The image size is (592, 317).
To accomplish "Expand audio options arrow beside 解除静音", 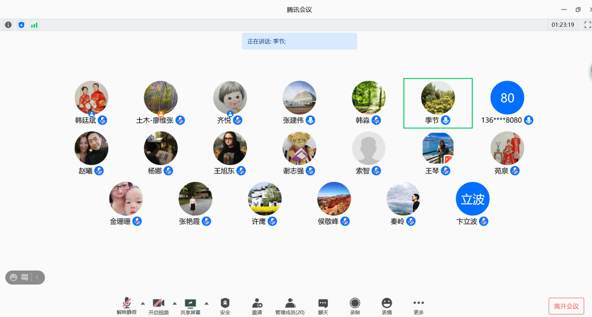I will tap(143, 303).
